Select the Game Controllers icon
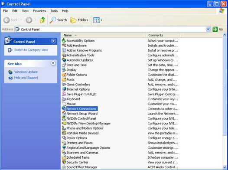 [x=64, y=84]
